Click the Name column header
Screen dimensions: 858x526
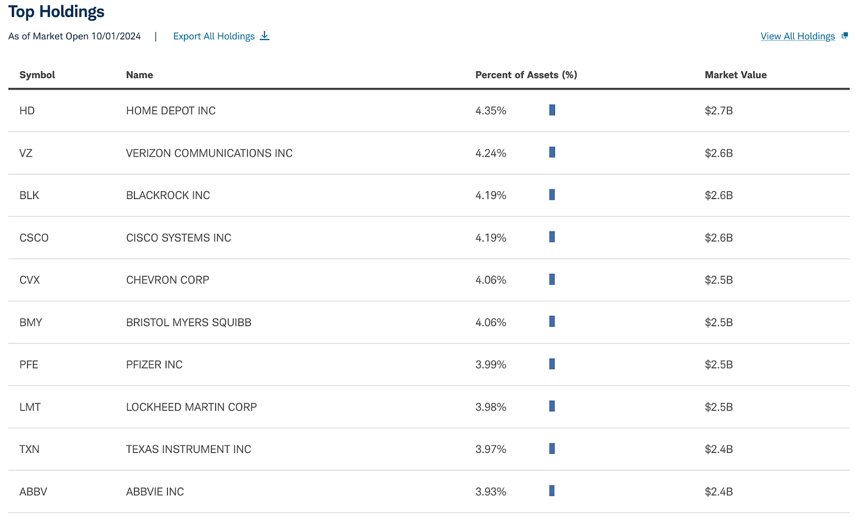[x=140, y=75]
